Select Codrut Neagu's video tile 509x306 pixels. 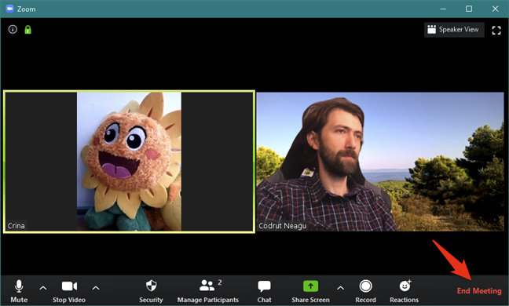tap(380, 162)
